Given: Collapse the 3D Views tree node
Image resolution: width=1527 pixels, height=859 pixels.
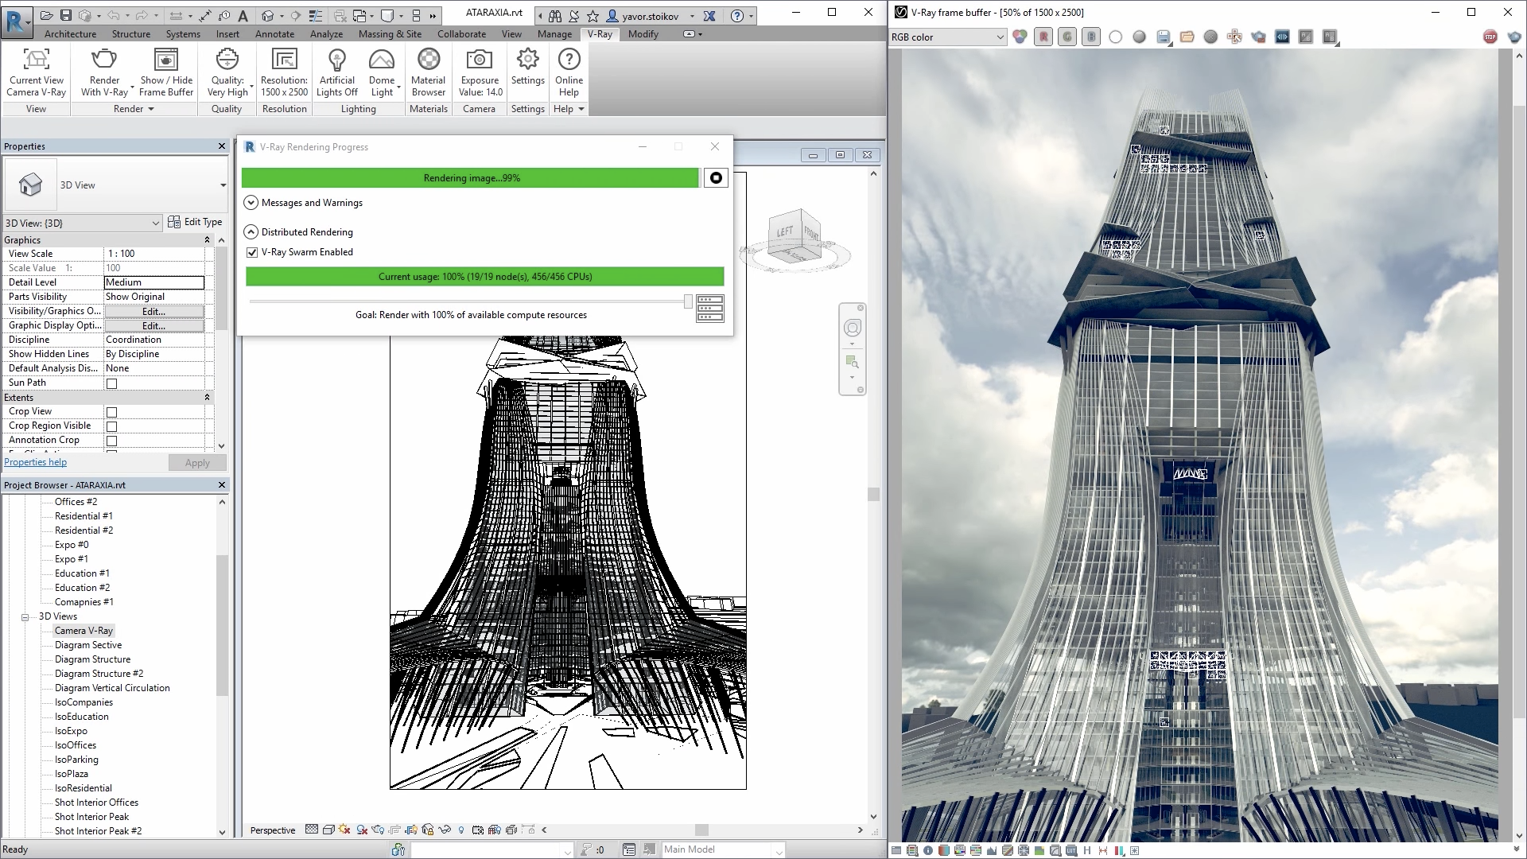Looking at the screenshot, I should [x=25, y=616].
